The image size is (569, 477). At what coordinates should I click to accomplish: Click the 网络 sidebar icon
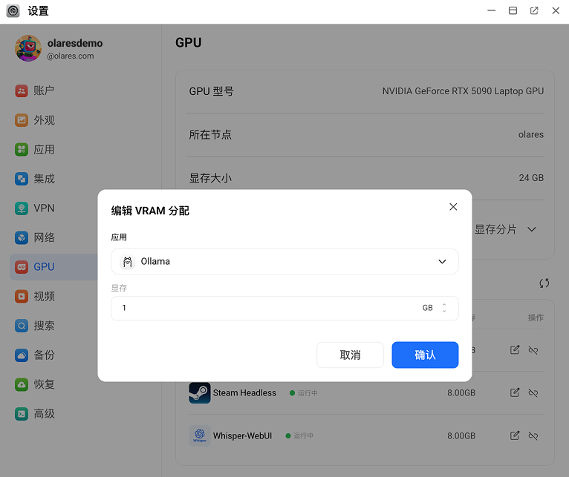click(x=22, y=238)
